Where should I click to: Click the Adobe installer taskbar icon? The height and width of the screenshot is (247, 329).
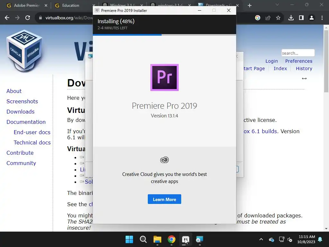[x=185, y=239]
